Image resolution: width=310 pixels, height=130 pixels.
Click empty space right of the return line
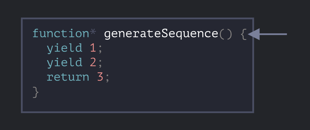(180, 77)
